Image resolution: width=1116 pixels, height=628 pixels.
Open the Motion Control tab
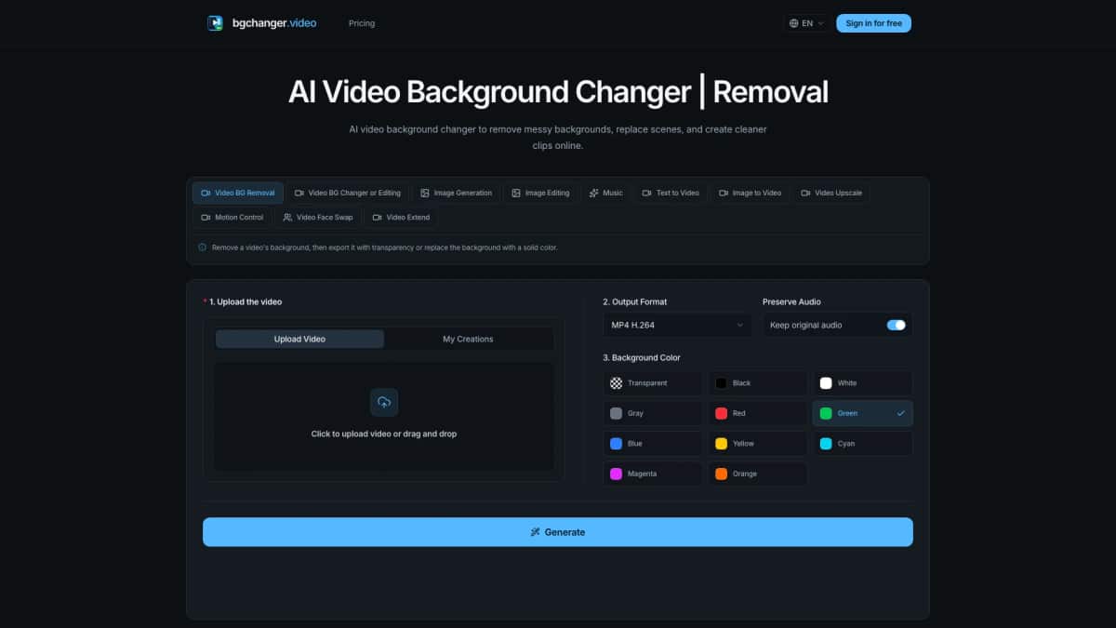[x=232, y=217]
